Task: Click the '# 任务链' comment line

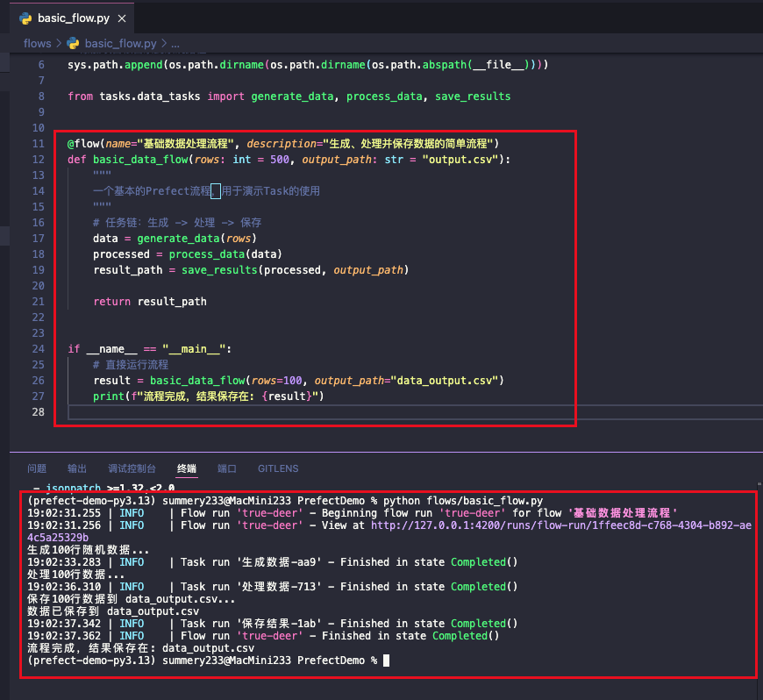Action: coord(177,223)
